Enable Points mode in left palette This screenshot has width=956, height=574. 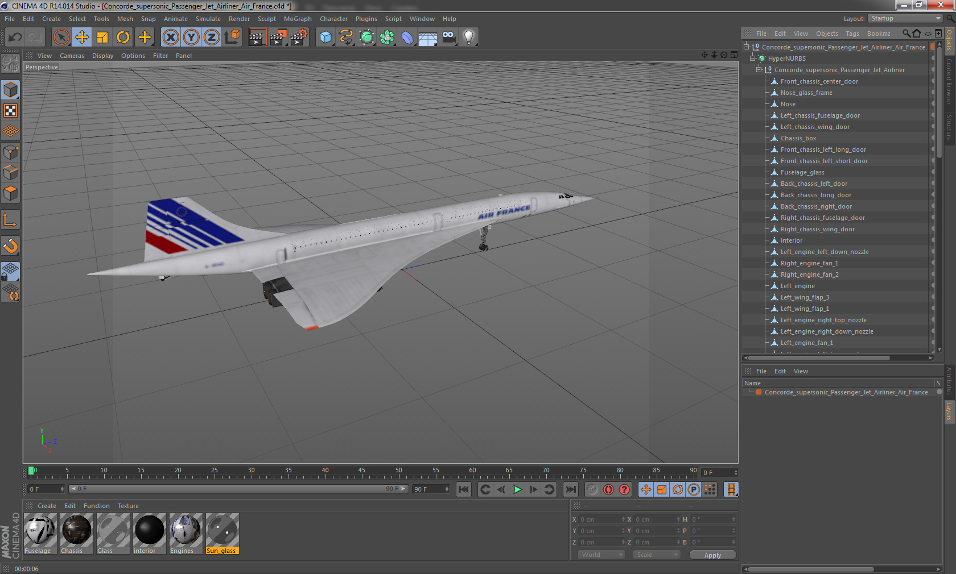(x=10, y=152)
